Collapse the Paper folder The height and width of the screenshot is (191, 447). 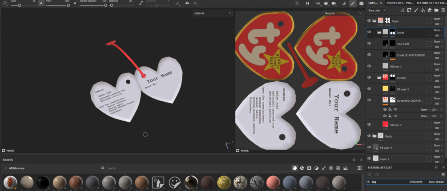pos(375,21)
